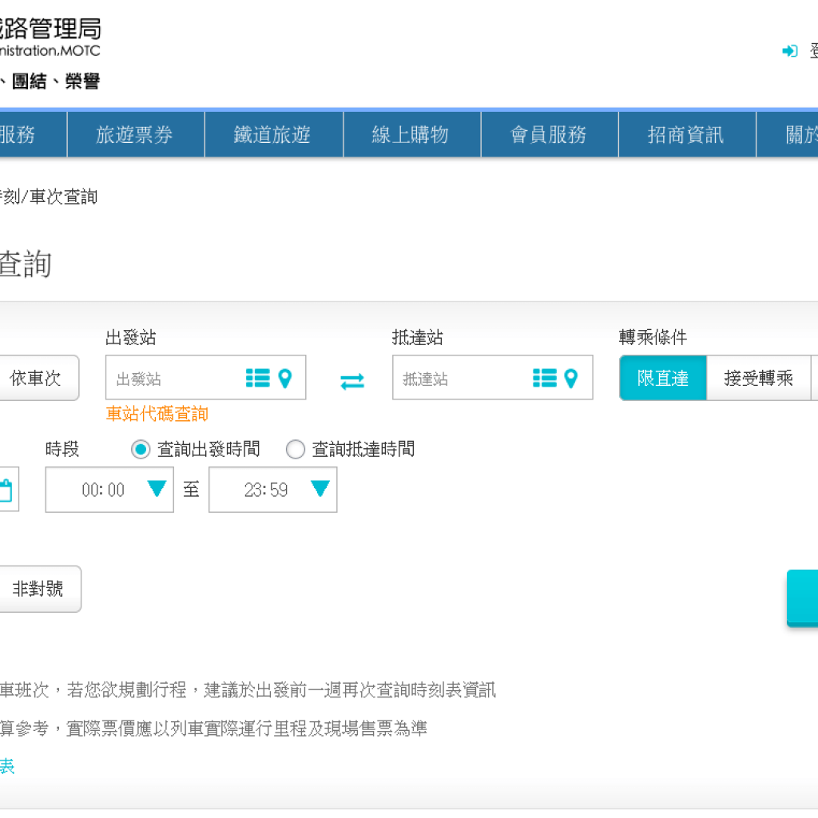Click 車站代碼查詢 link
The image size is (818, 818).
157,414
